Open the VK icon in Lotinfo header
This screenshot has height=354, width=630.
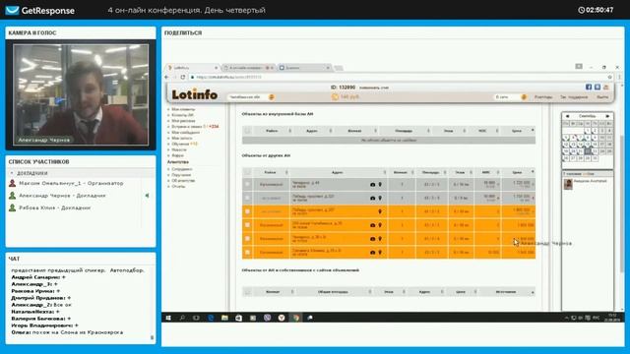tap(598, 88)
